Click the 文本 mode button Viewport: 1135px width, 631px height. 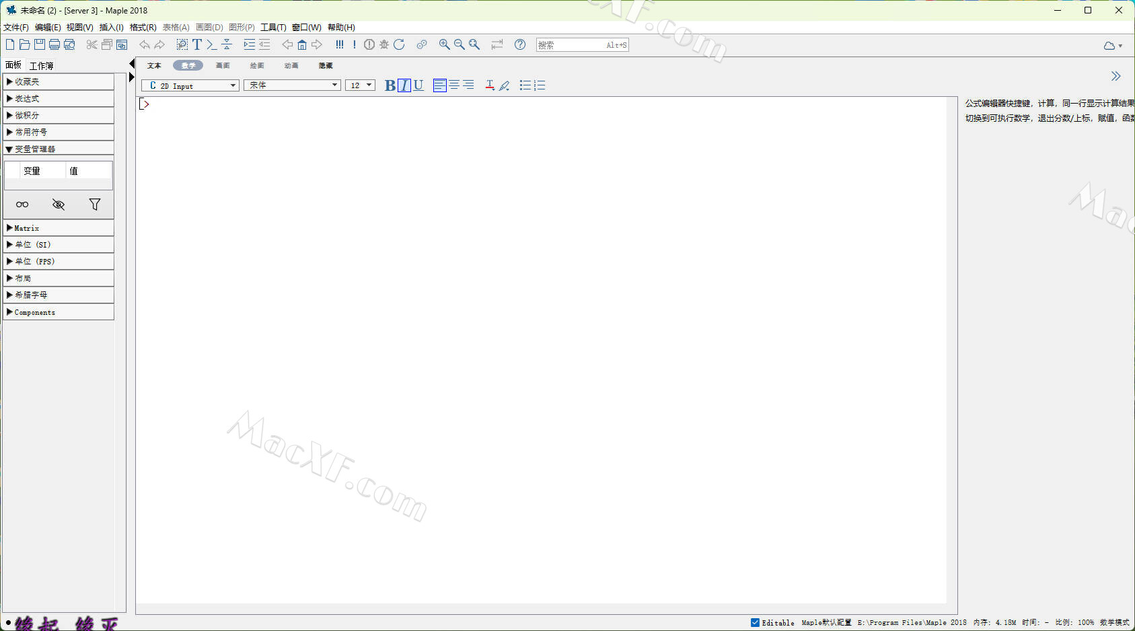click(x=154, y=65)
